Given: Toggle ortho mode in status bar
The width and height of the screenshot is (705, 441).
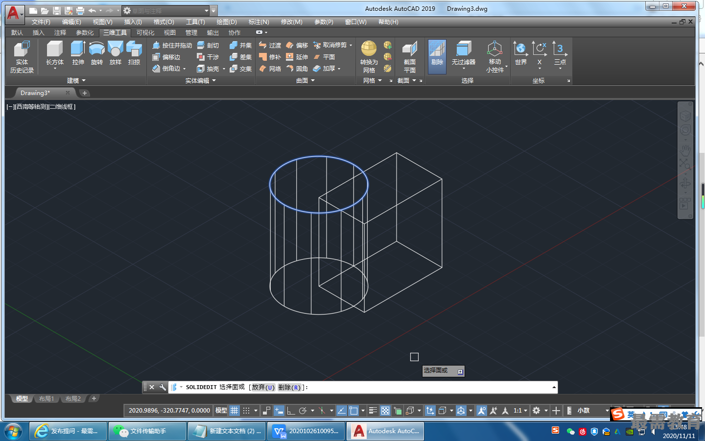Looking at the screenshot, I should 291,411.
